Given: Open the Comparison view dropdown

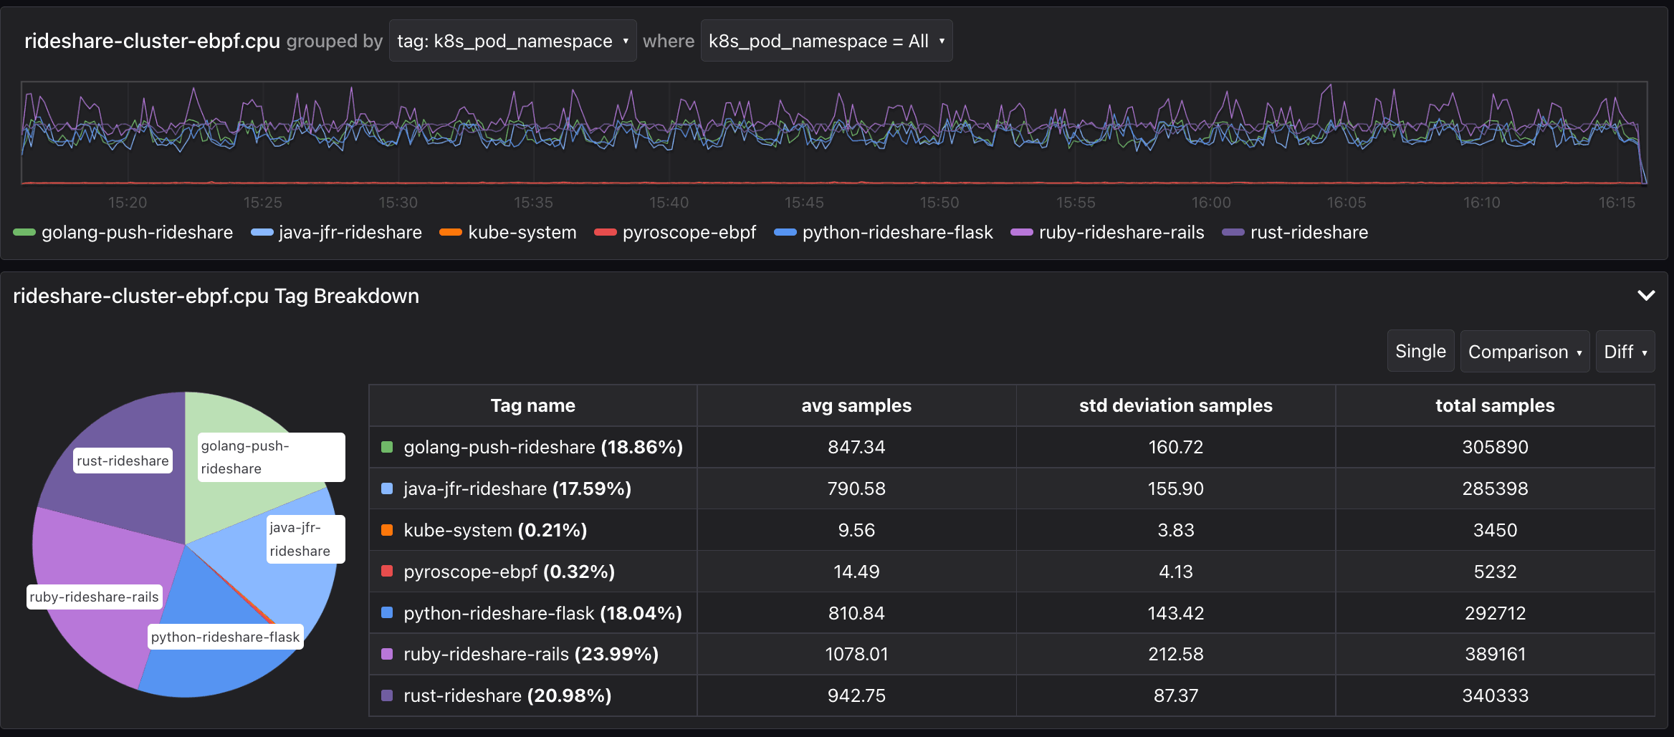Looking at the screenshot, I should tap(1524, 352).
